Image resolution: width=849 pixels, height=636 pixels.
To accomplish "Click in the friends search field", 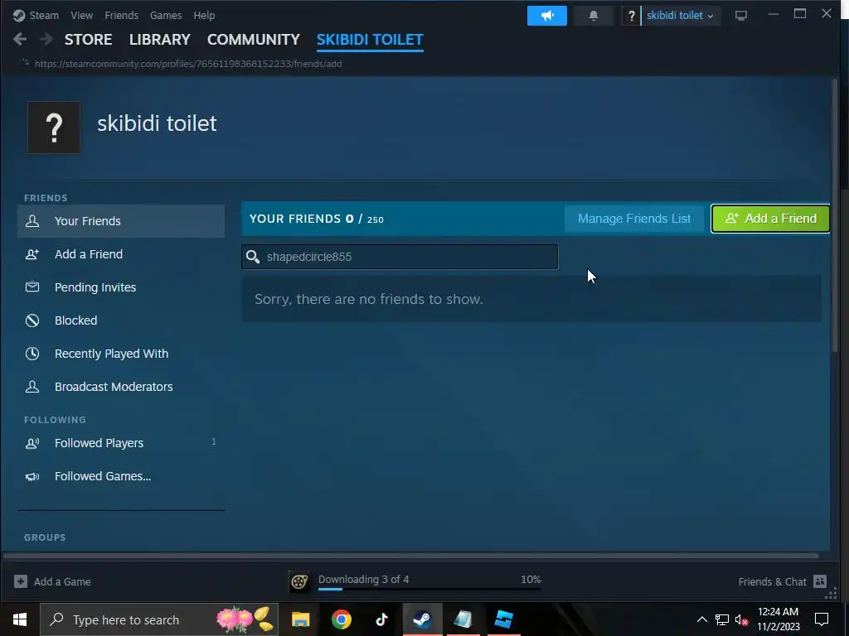I will coord(400,257).
